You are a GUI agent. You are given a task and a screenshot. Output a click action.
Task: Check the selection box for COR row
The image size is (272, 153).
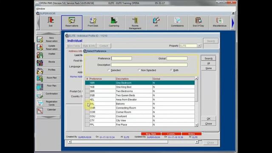pyautogui.click(x=87, y=112)
